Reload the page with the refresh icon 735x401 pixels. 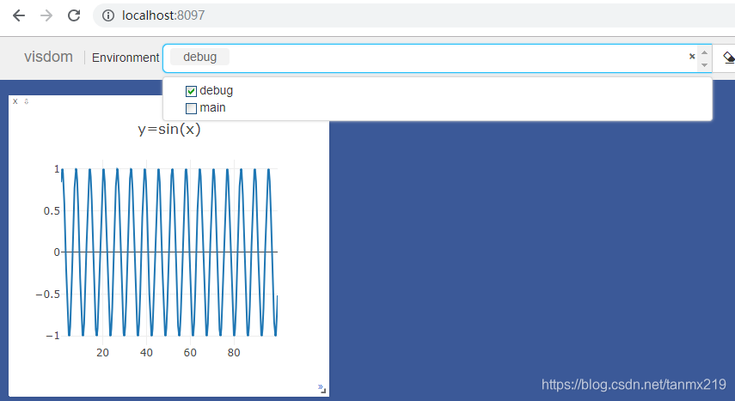[x=74, y=15]
